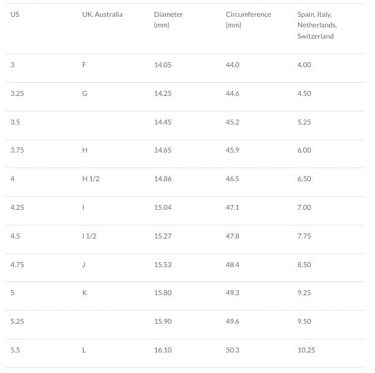
Task: Click the 'Spain, Italy, Netherlands, Switzerland' header
Action: 317,25
